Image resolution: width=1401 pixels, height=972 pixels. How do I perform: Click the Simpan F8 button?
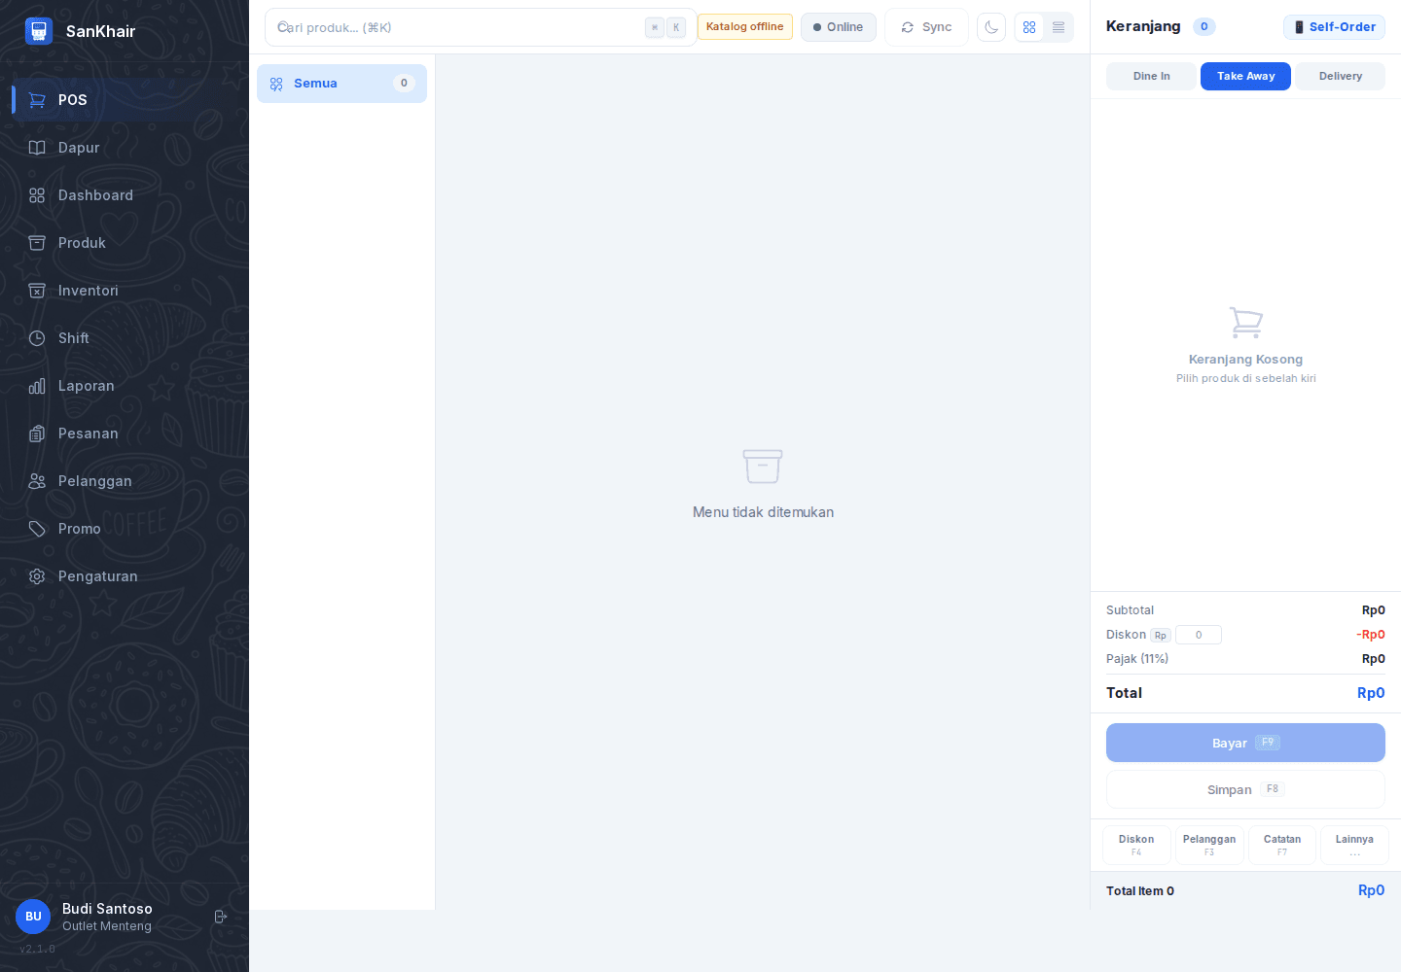pos(1245,789)
